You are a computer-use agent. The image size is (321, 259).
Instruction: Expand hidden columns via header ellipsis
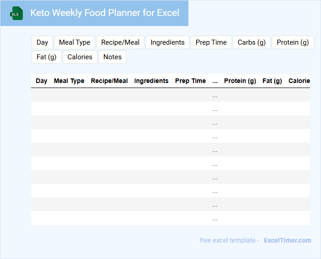[x=215, y=81]
